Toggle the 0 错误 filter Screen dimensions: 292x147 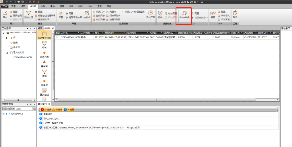[x=46, y=110]
